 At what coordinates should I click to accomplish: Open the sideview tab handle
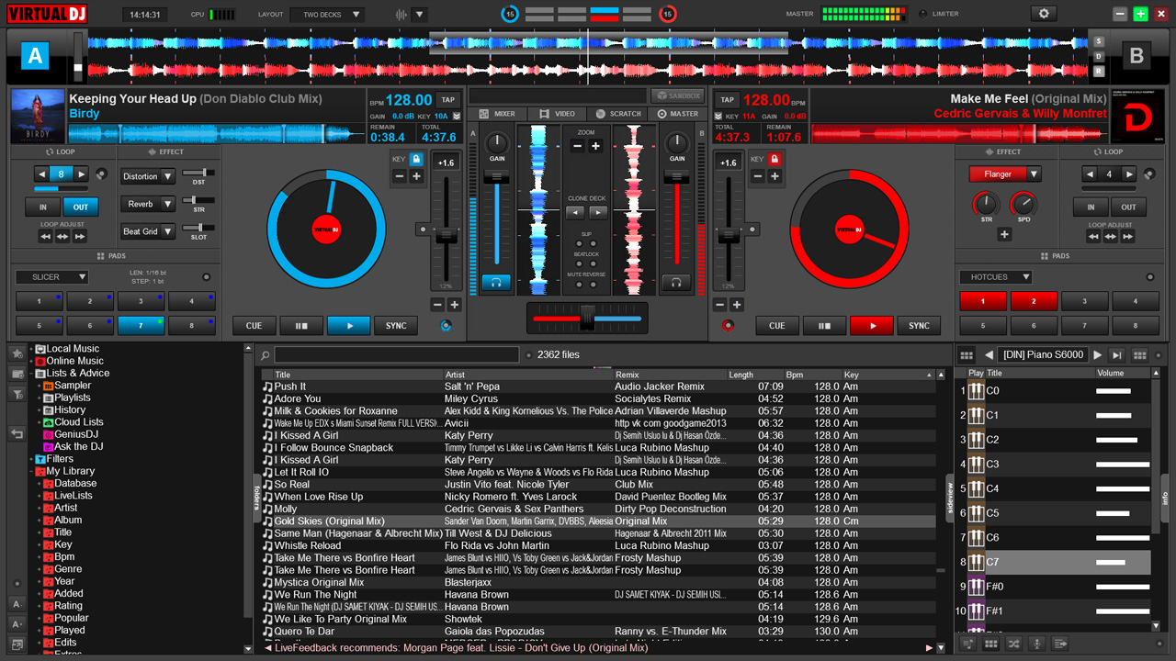[x=950, y=498]
